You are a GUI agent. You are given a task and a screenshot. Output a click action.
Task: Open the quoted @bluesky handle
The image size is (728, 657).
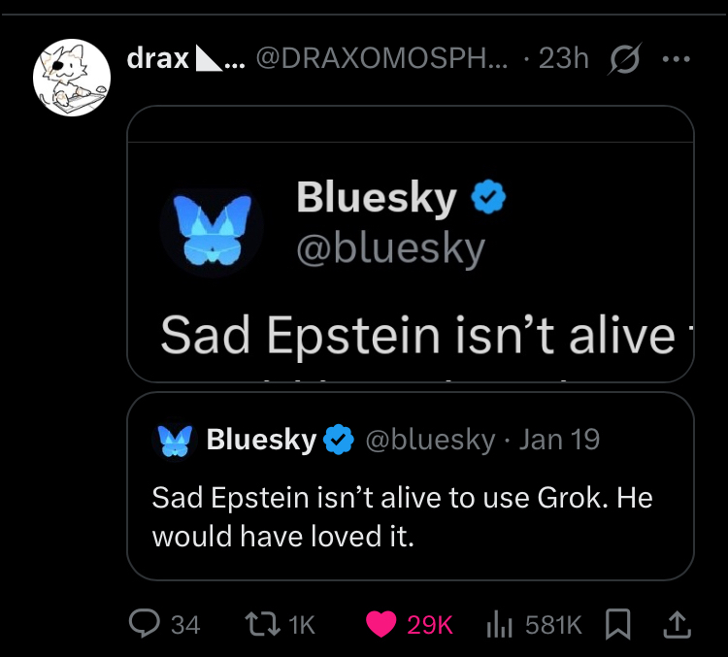coord(429,440)
